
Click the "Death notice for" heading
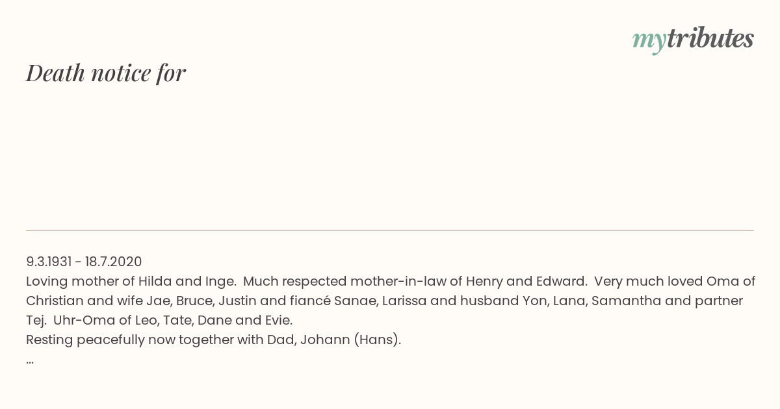[x=106, y=73]
